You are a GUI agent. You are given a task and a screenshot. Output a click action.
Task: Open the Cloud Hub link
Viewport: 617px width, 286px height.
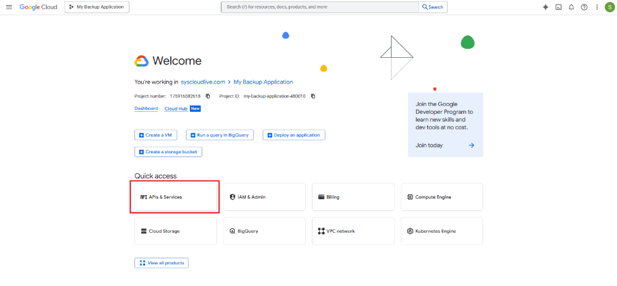tap(175, 108)
